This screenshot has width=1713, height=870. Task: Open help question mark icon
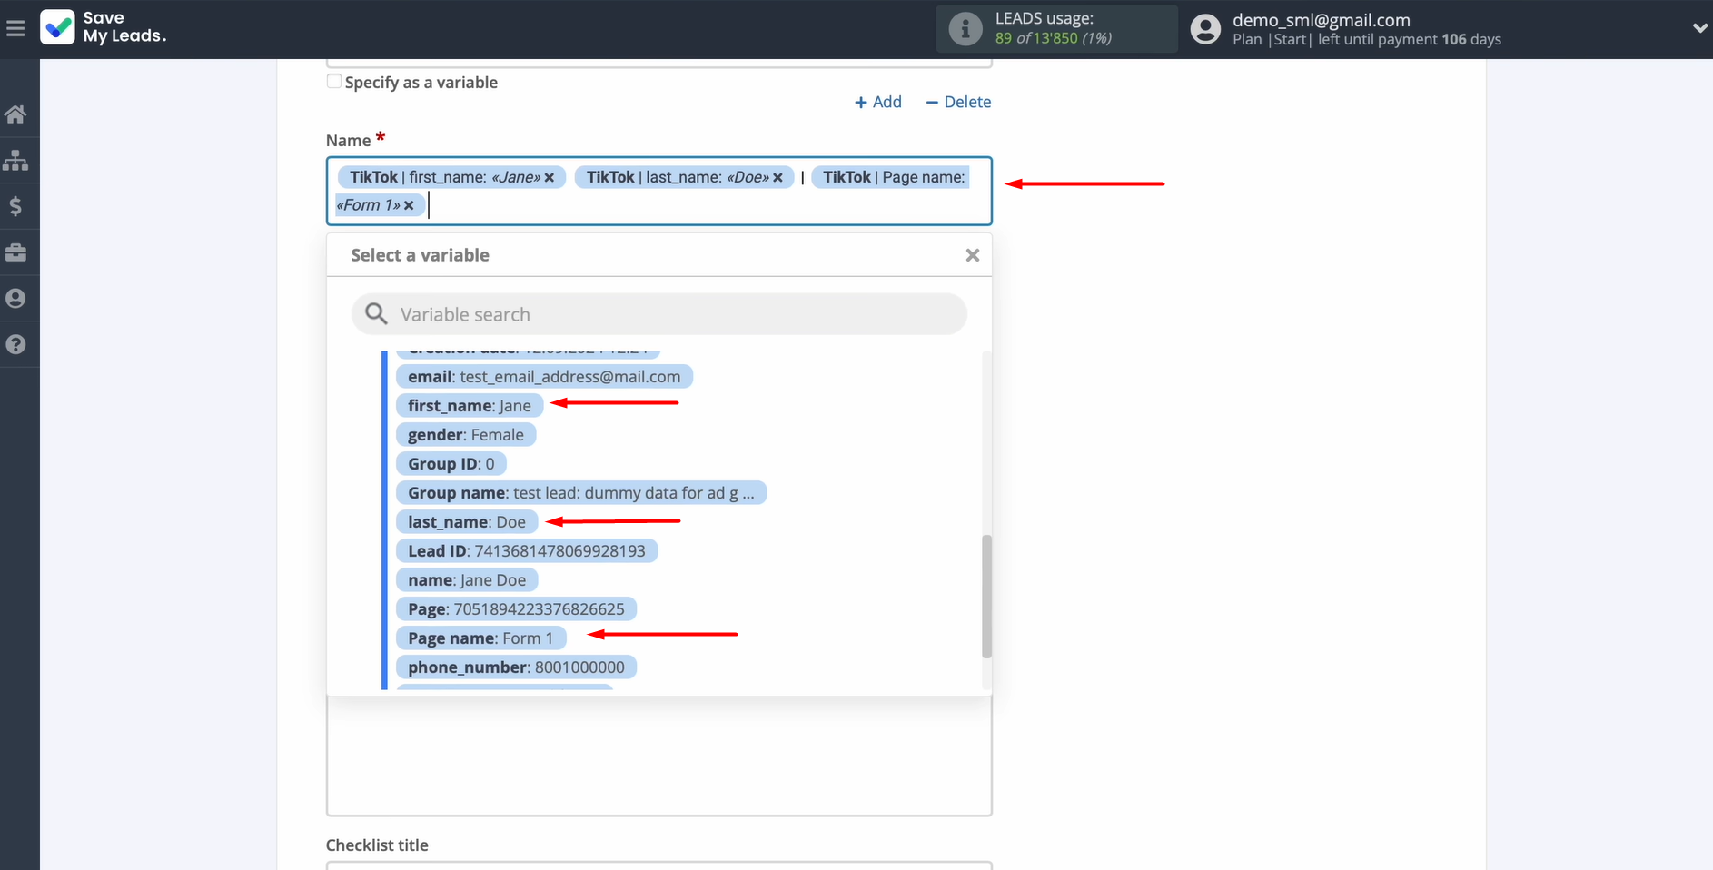15,345
